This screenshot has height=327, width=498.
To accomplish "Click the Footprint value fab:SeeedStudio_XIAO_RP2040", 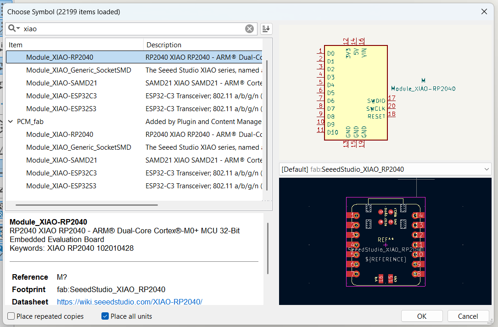I will 111,289.
